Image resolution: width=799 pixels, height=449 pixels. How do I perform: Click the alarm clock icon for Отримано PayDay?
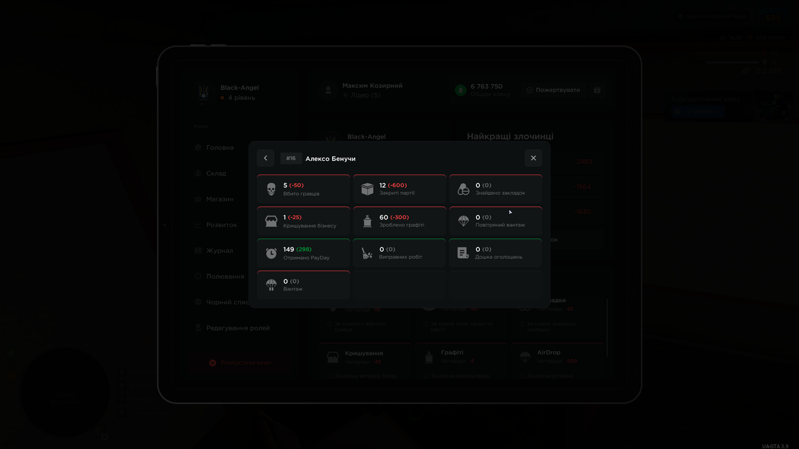[271, 253]
